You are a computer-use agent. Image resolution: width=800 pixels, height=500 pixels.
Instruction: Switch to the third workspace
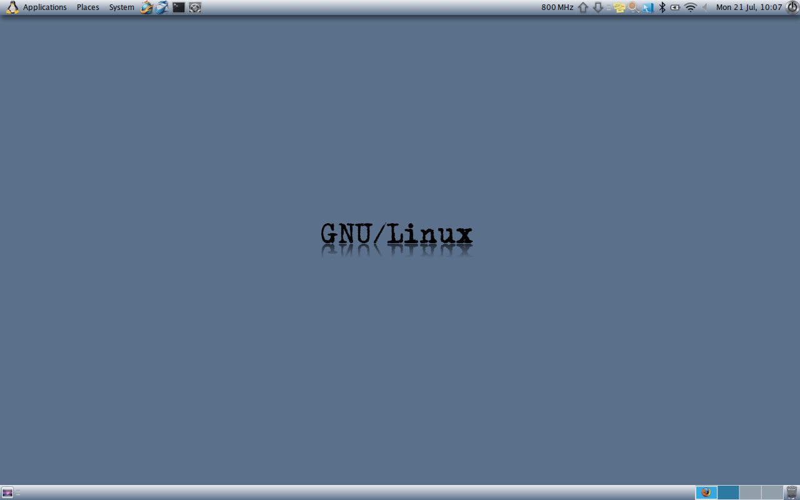(x=750, y=492)
